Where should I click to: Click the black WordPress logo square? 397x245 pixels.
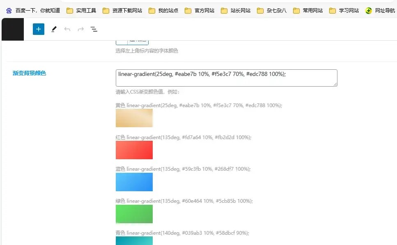pos(13,30)
